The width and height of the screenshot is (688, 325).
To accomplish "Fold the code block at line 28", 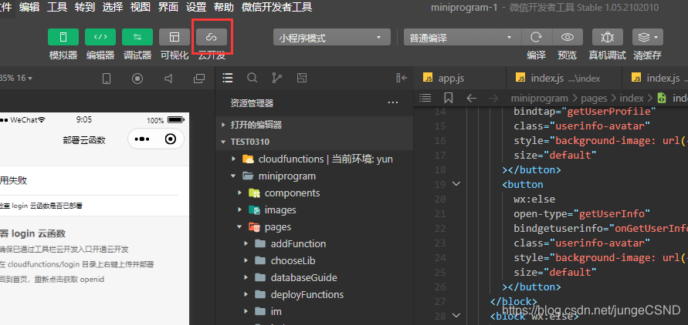I will (456, 315).
